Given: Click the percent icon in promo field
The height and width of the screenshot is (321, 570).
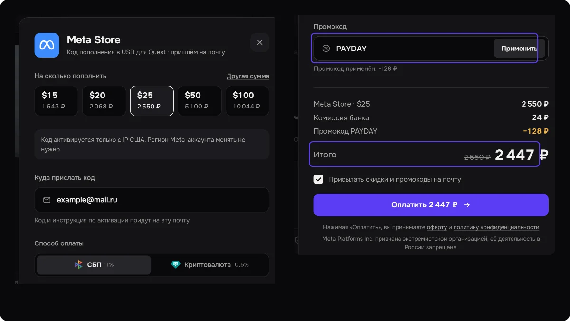Looking at the screenshot, I should (x=326, y=49).
